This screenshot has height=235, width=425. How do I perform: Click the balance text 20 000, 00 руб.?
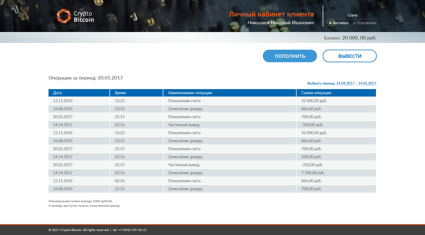[x=359, y=38]
